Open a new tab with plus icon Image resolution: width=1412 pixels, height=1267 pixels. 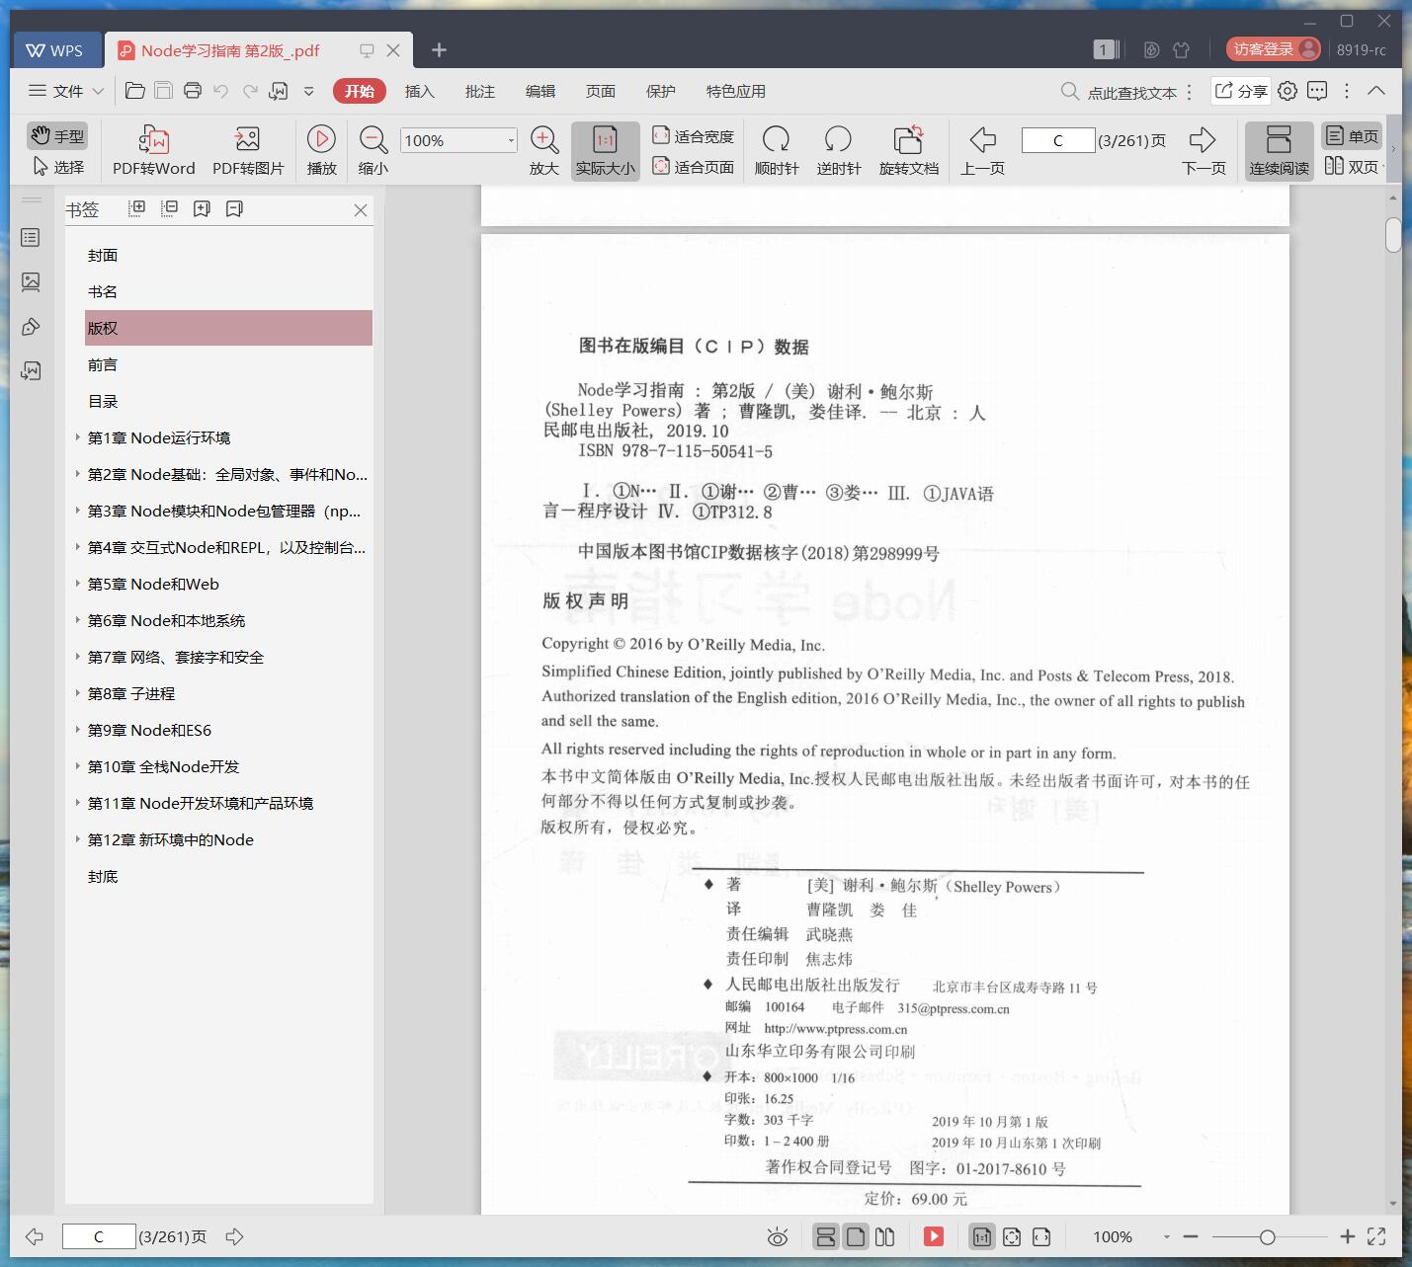pyautogui.click(x=440, y=49)
